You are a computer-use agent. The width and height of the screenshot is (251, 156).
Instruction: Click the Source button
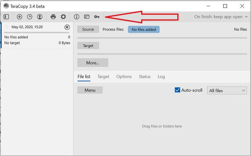point(88,29)
